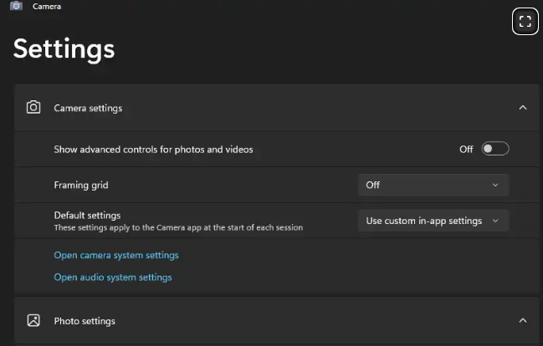This screenshot has width=543, height=346.
Task: Click the fullscreen icon in top-right corner
Action: [x=525, y=22]
